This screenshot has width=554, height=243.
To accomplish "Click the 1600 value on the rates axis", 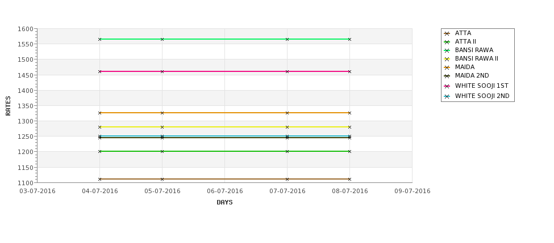I will click(26, 29).
